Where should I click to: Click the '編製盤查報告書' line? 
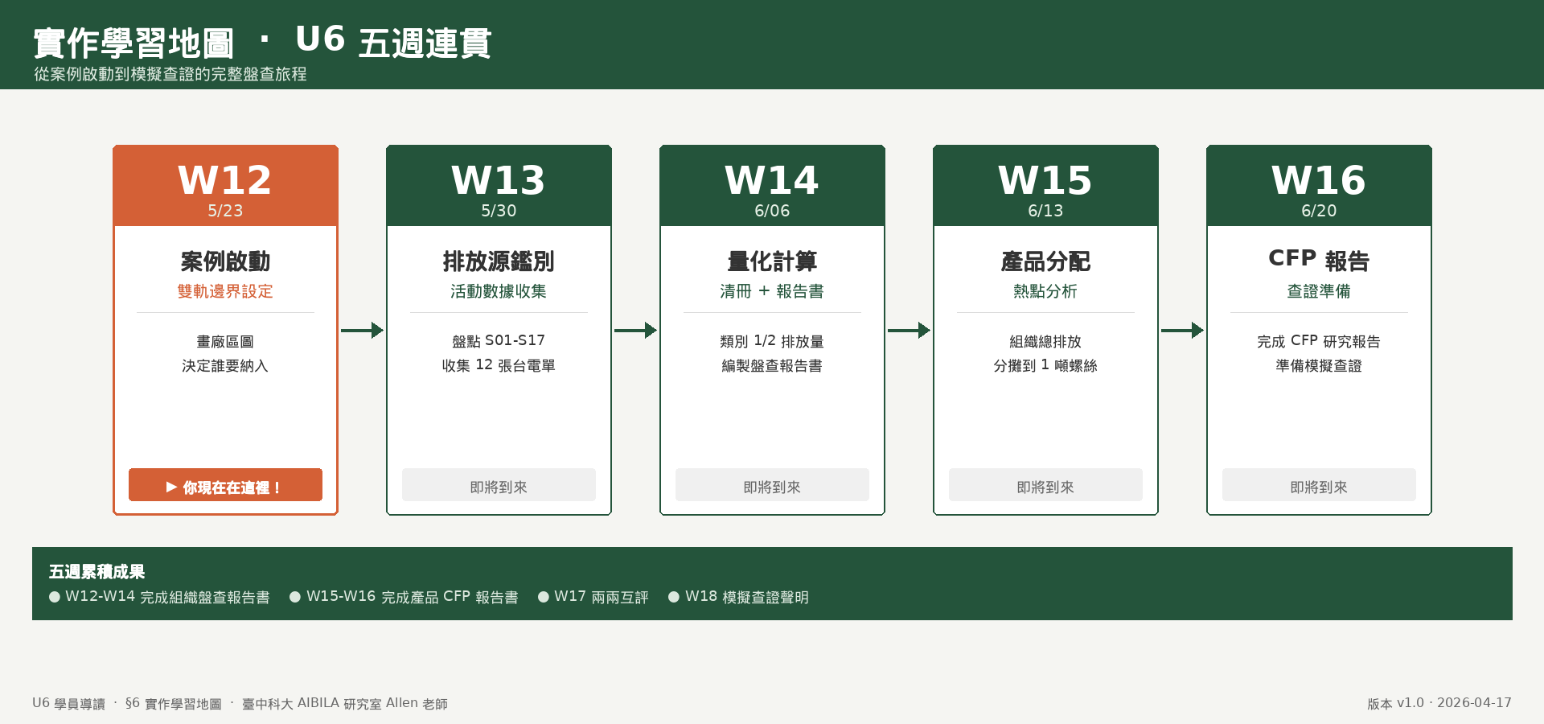click(772, 366)
